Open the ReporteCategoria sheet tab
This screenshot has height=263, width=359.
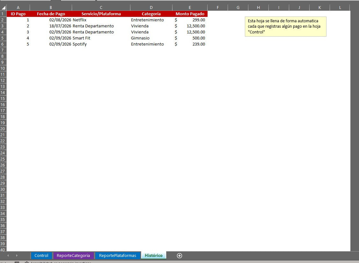tap(73, 255)
